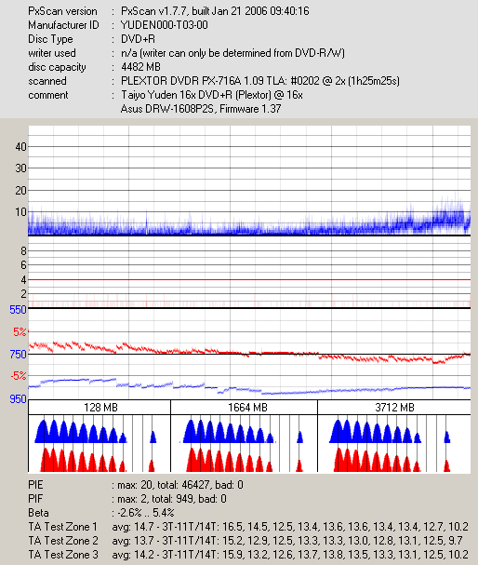
Task: Click the red 5% beta axis label
Action: click(20, 331)
